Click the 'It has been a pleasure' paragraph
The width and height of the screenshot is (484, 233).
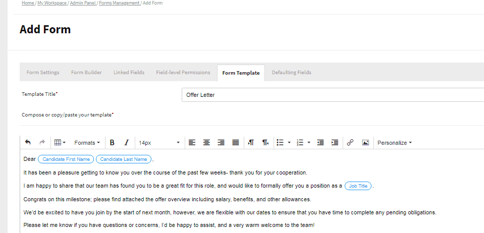tap(166, 172)
